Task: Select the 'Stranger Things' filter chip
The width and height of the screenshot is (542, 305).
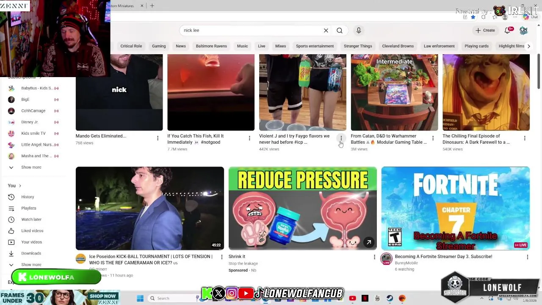Action: click(358, 46)
